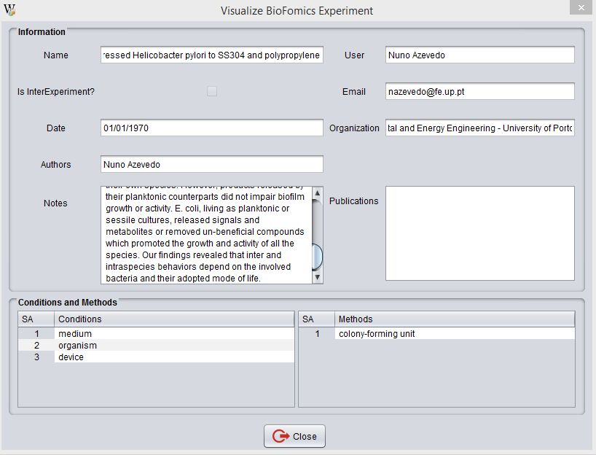This screenshot has width=596, height=455.
Task: Click inside the Notes text area
Action: coord(206,235)
